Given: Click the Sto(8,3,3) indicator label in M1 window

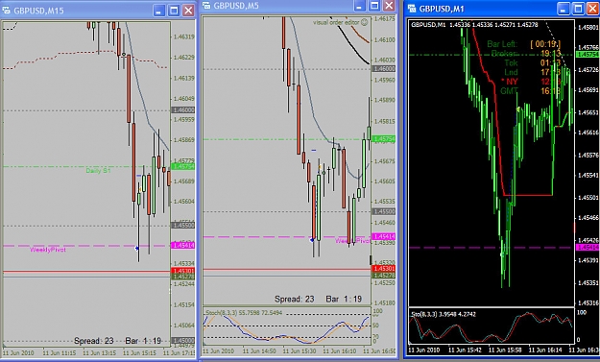Looking at the screenshot, I should point(444,314).
